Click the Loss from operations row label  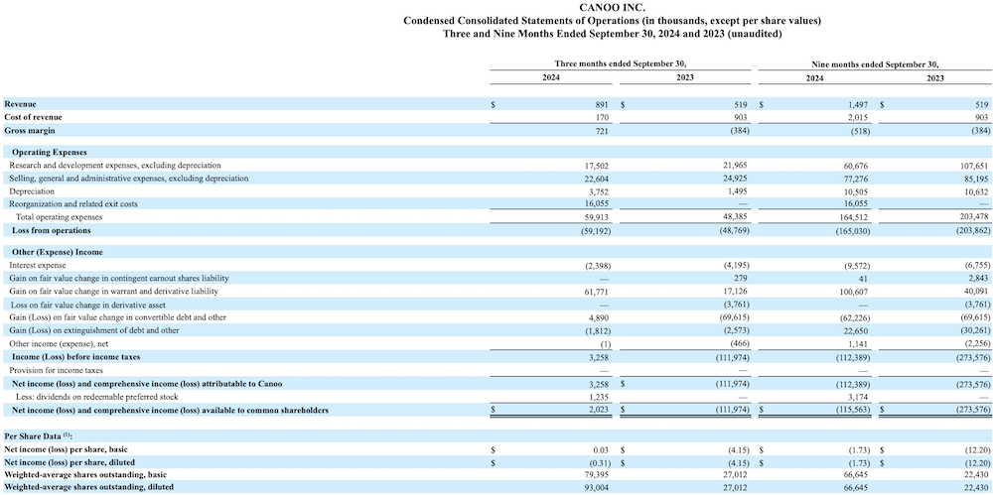(x=51, y=230)
